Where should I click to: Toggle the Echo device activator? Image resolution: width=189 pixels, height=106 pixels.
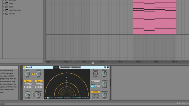[x=24, y=67]
